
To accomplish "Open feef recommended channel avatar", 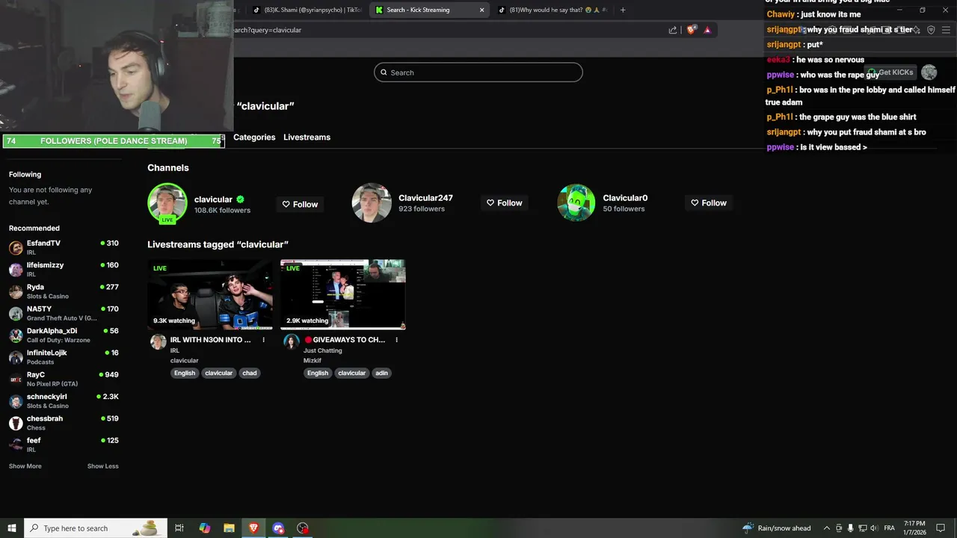I will 16,445.
